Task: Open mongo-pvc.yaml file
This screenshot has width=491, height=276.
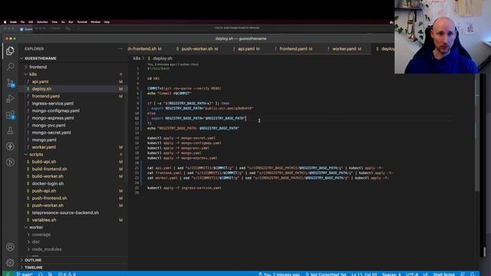Action: point(48,125)
